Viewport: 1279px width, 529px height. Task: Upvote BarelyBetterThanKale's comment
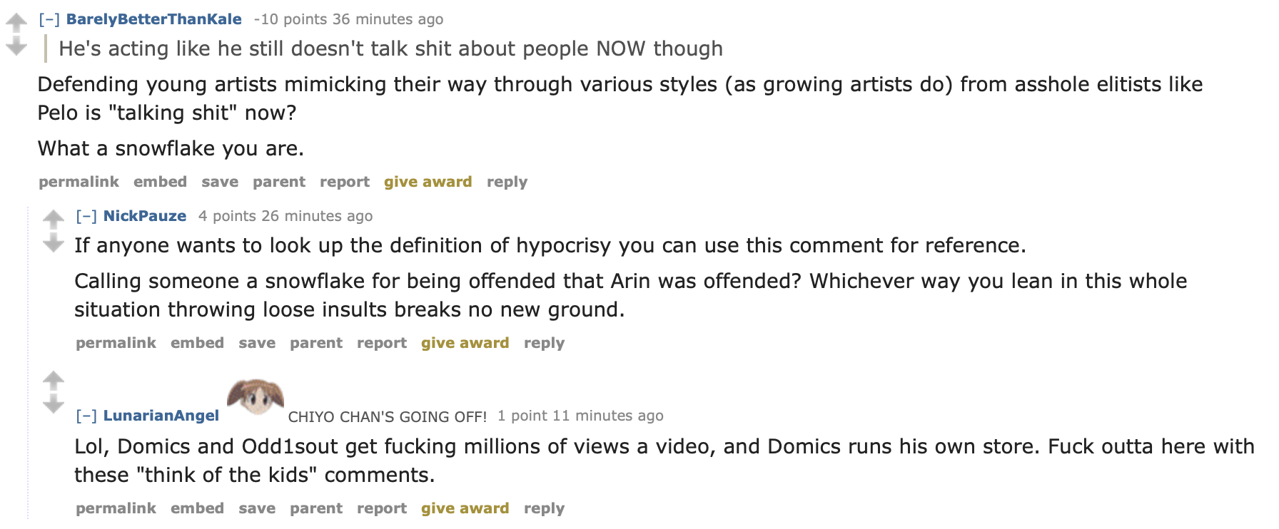(16, 23)
